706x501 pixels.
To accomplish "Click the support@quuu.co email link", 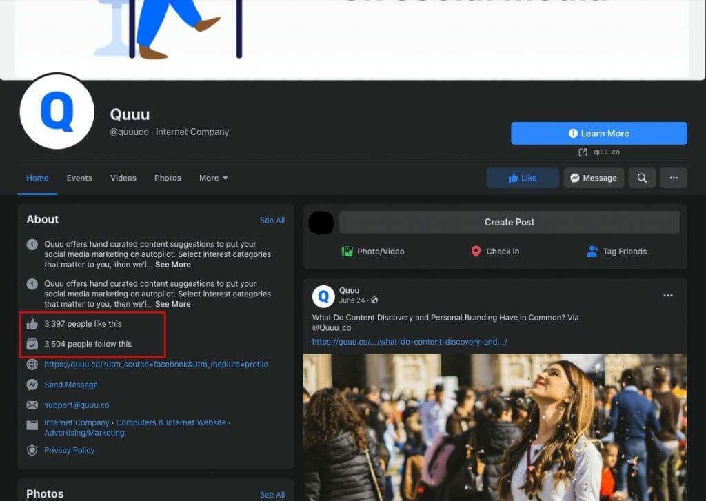I will point(77,405).
